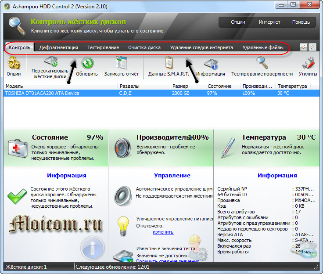This screenshot has height=274, width=323.
Task: Click the first aid kit Состояние icon
Action: click(18, 149)
